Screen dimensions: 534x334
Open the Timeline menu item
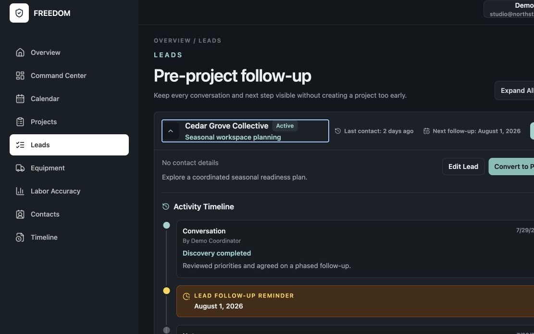click(69, 237)
